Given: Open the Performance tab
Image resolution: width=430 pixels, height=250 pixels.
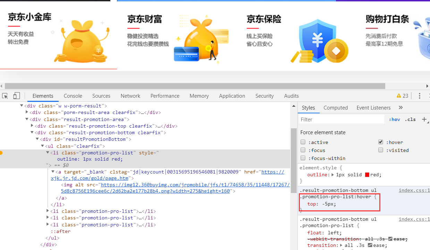Looking at the screenshot, I should [x=165, y=96].
